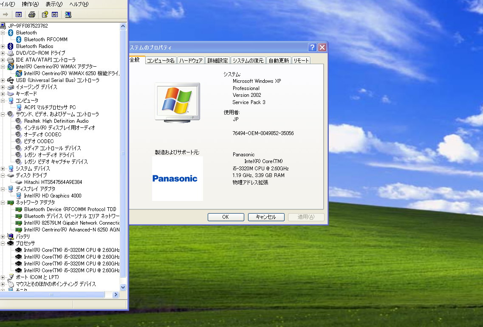
Task: Expand the システム デバイス node
Action: pyautogui.click(x=3, y=169)
